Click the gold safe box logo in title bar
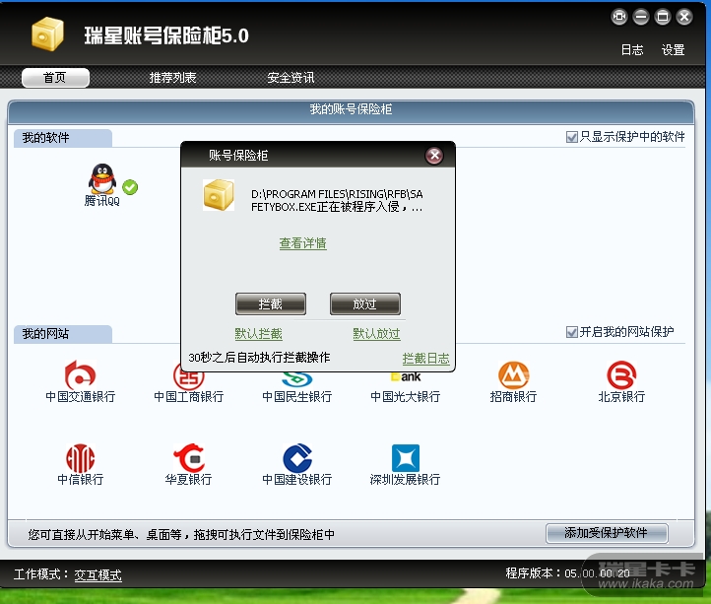 pyautogui.click(x=47, y=34)
